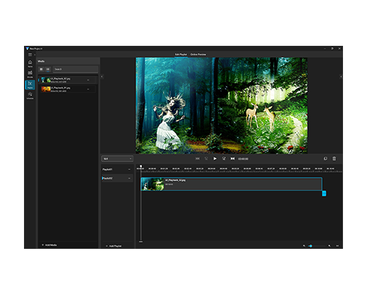
Task: Switch to the Online Preview tab
Action: tap(198, 54)
